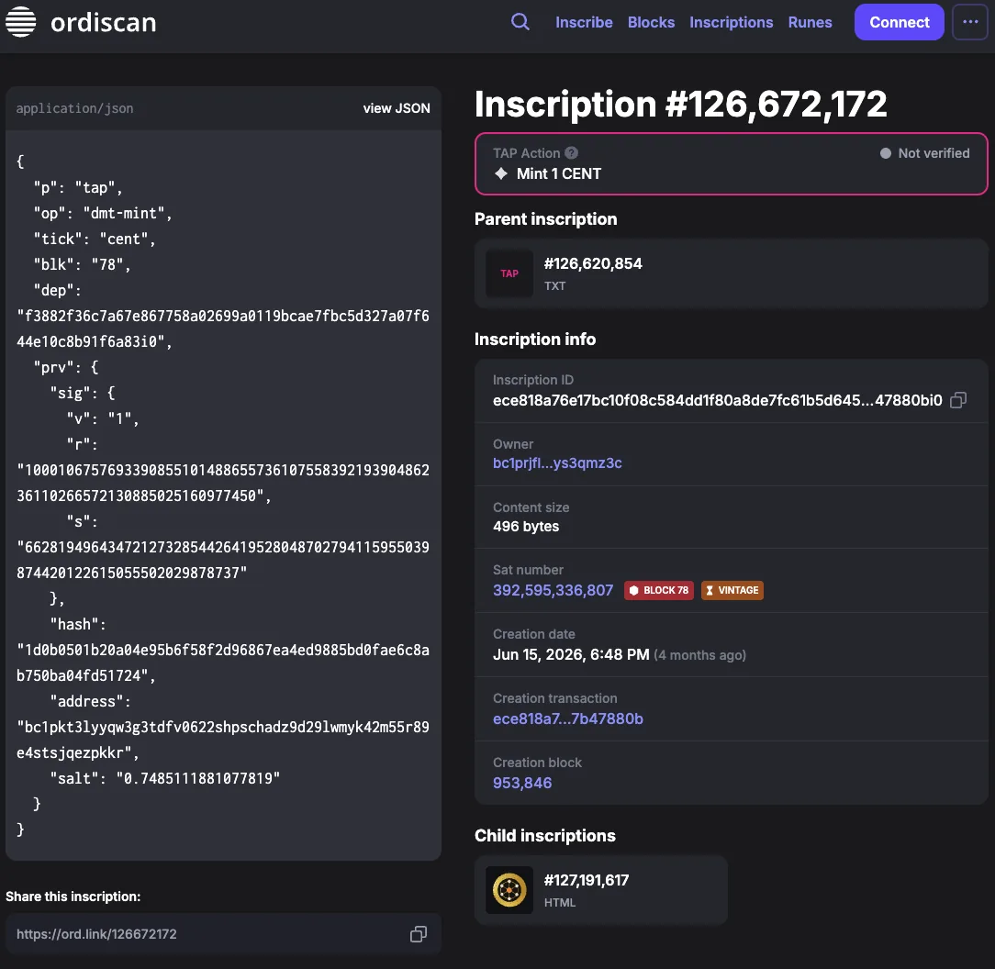The width and height of the screenshot is (995, 969).
Task: Open the Inscriptions page
Action: (731, 22)
